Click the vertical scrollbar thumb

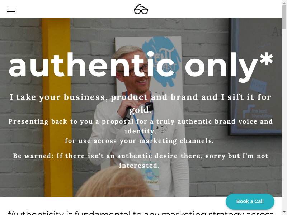(x=284, y=16)
